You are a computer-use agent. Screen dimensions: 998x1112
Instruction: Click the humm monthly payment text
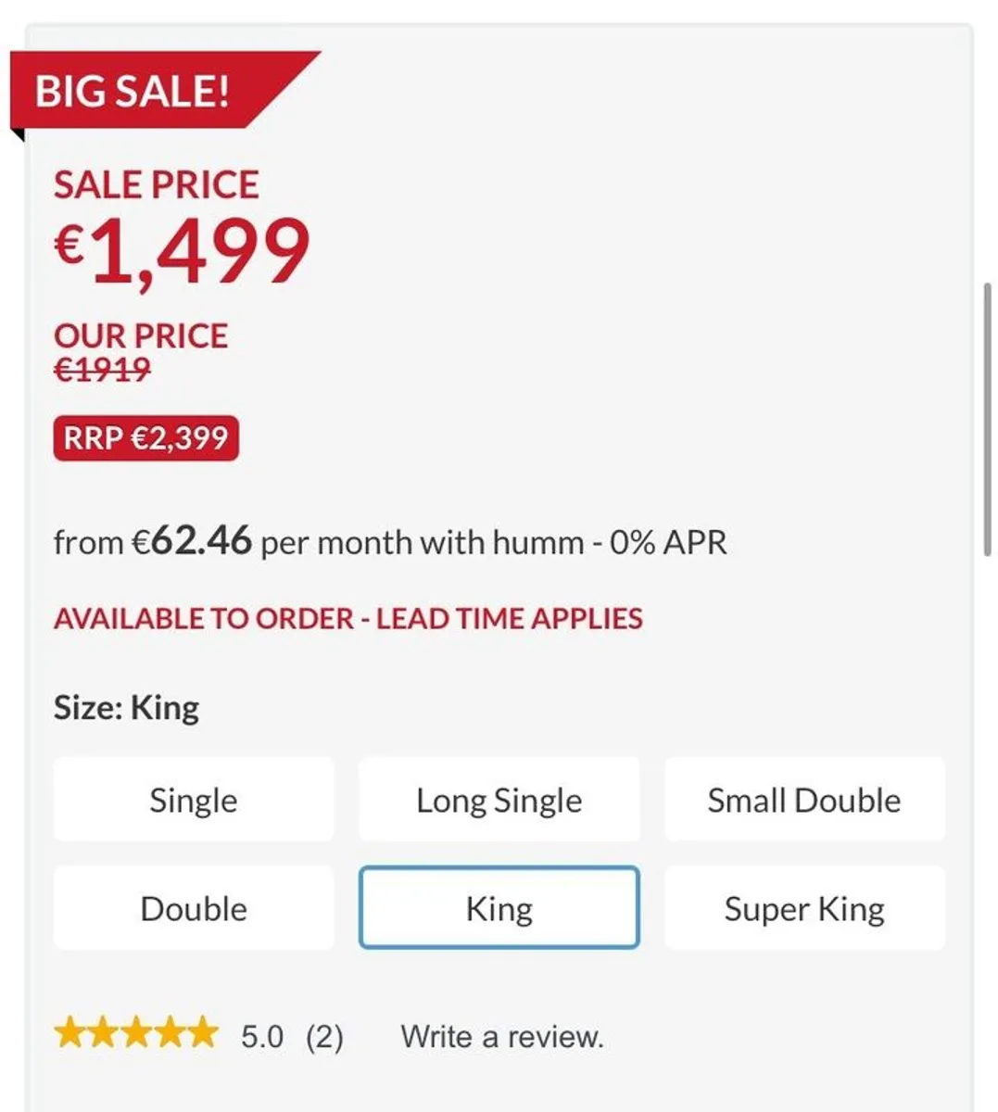(389, 541)
